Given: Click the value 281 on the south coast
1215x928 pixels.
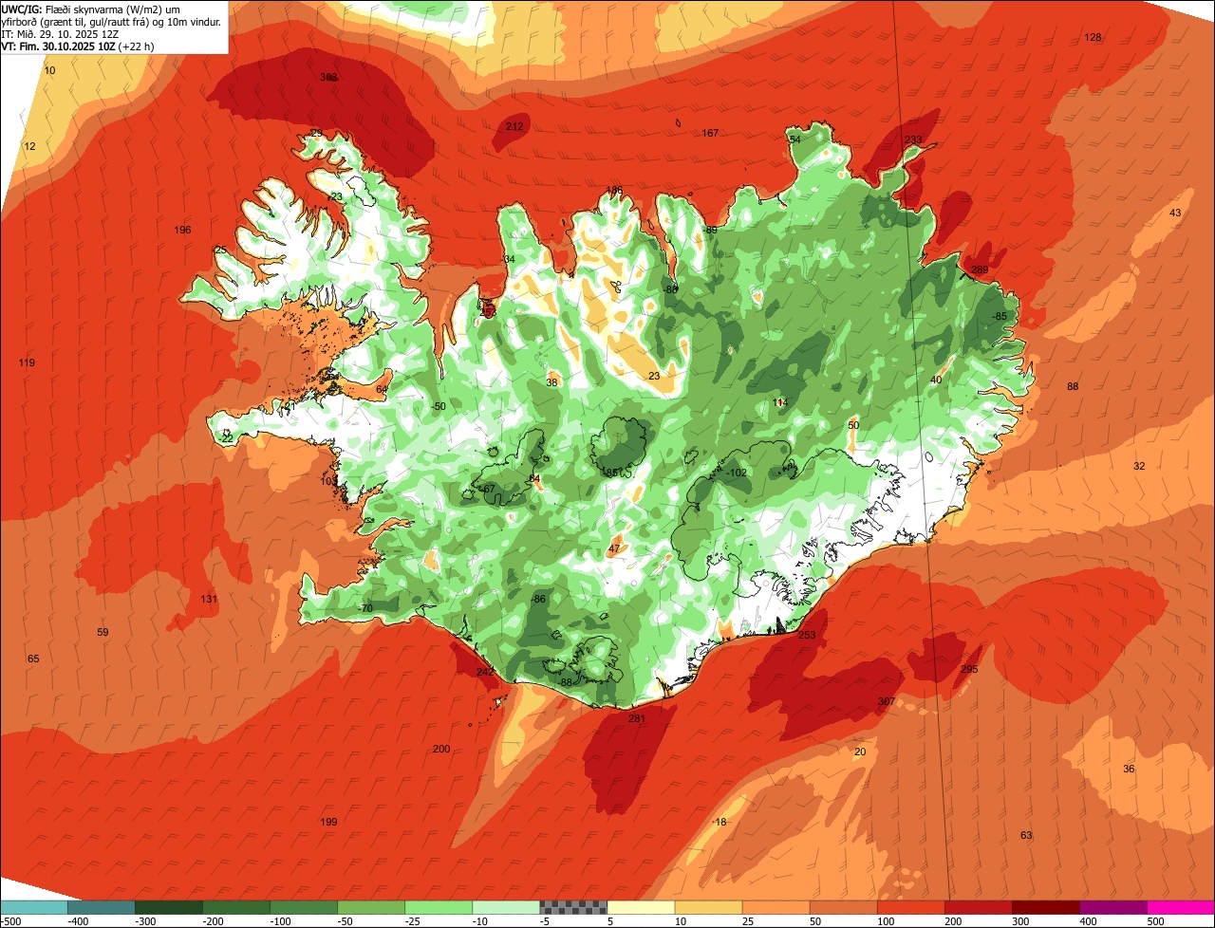Looking at the screenshot, I should pos(637,719).
